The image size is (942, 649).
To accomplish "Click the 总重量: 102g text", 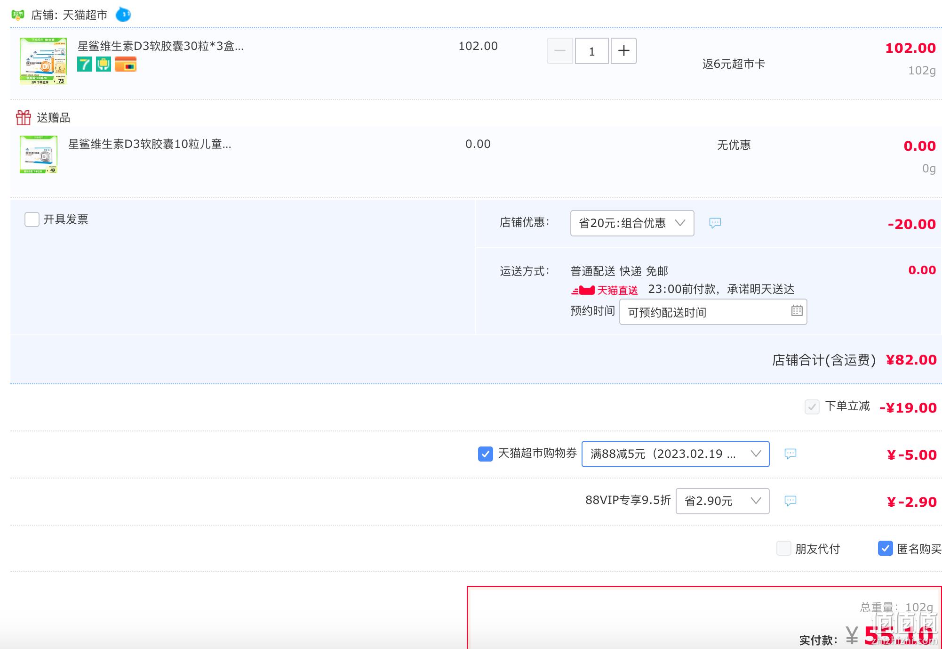I will [897, 608].
